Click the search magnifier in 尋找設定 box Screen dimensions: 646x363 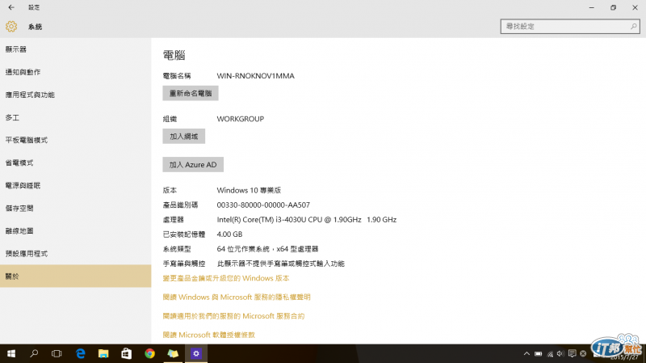[x=634, y=27]
